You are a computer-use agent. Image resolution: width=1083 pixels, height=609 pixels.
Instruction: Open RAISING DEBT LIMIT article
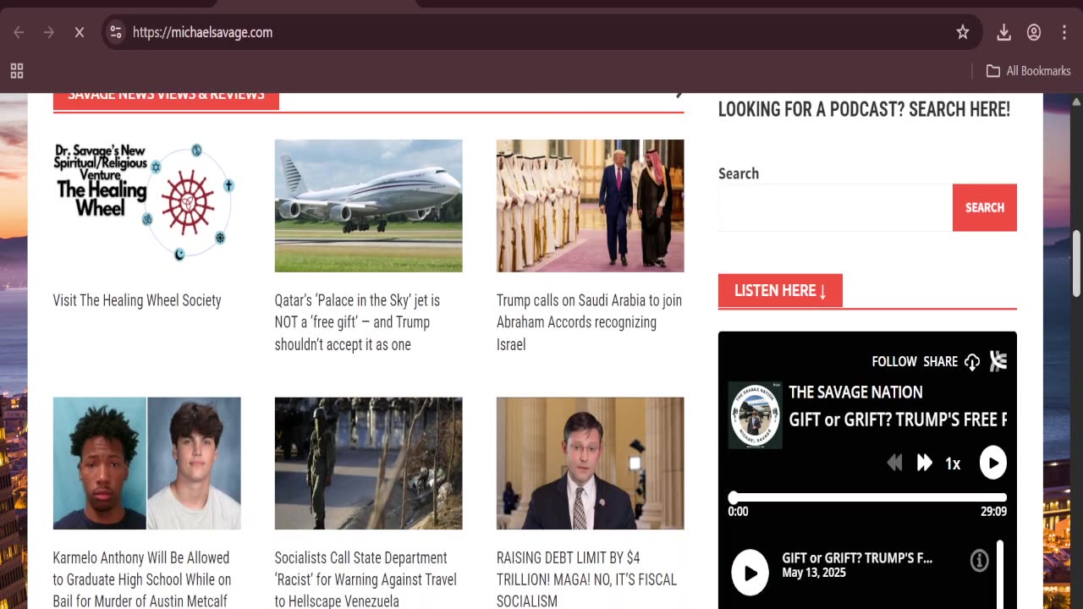click(586, 579)
